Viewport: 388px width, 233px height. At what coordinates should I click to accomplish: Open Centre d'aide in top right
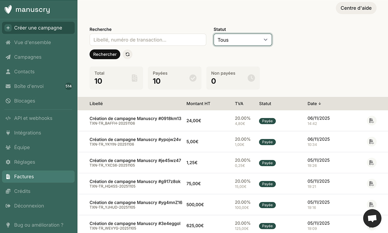coord(356,8)
